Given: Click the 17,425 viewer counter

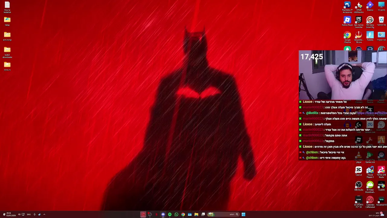Looking at the screenshot, I should [312, 57].
